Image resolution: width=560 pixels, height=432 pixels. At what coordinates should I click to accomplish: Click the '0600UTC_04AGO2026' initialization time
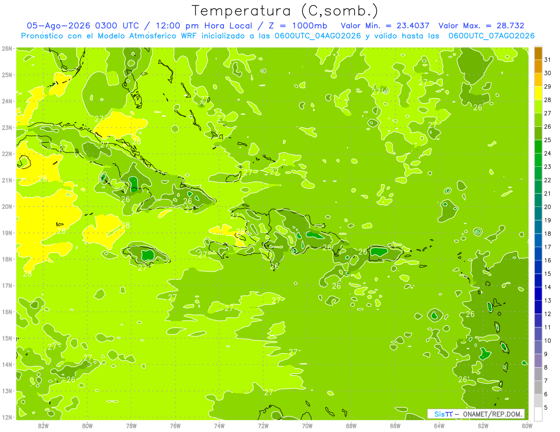[x=317, y=36]
